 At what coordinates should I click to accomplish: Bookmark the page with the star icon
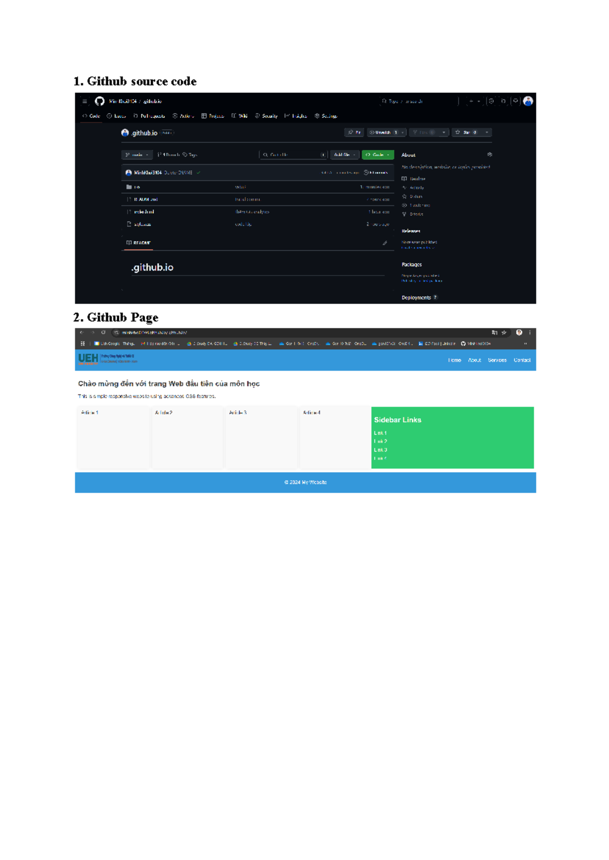pyautogui.click(x=504, y=333)
